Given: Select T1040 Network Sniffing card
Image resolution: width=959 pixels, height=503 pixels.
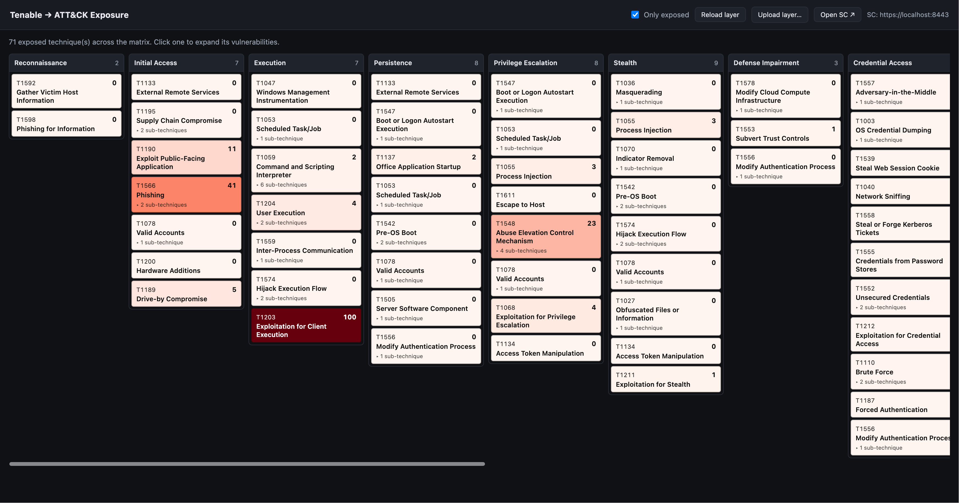Looking at the screenshot, I should click(x=900, y=191).
